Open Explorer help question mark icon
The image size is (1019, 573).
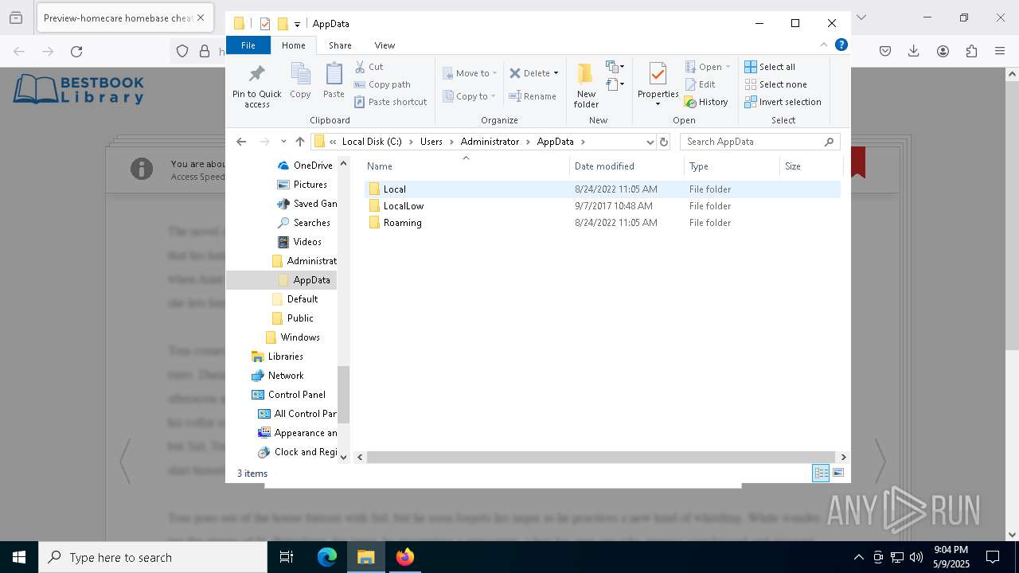pos(841,45)
